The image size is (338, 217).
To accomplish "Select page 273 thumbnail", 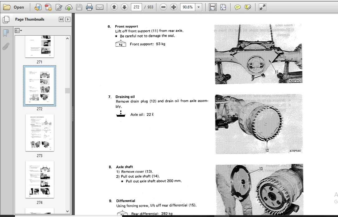I will click(40, 133).
